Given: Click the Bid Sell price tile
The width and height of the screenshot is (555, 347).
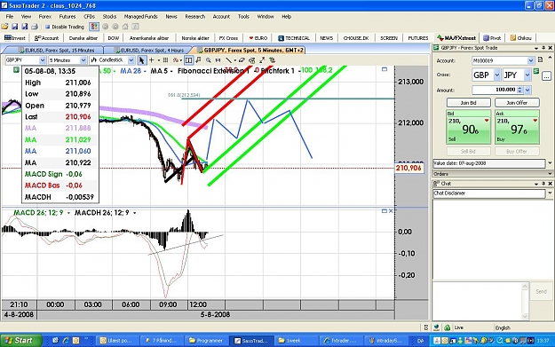Looking at the screenshot, I should (468, 127).
